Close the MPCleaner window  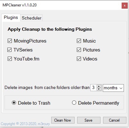[x=125, y=6]
